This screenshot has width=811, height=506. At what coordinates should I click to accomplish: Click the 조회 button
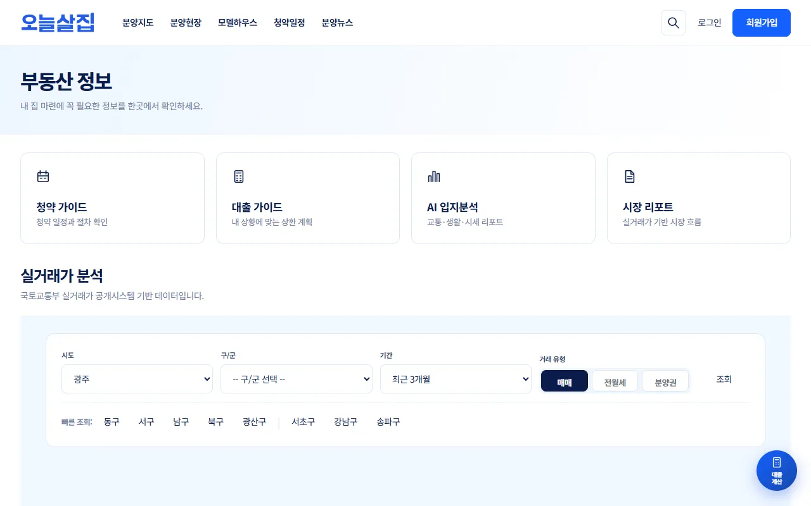click(724, 379)
